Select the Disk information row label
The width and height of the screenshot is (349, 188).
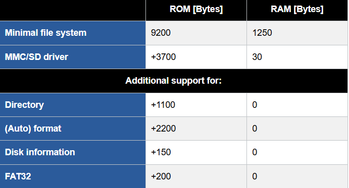click(x=40, y=152)
